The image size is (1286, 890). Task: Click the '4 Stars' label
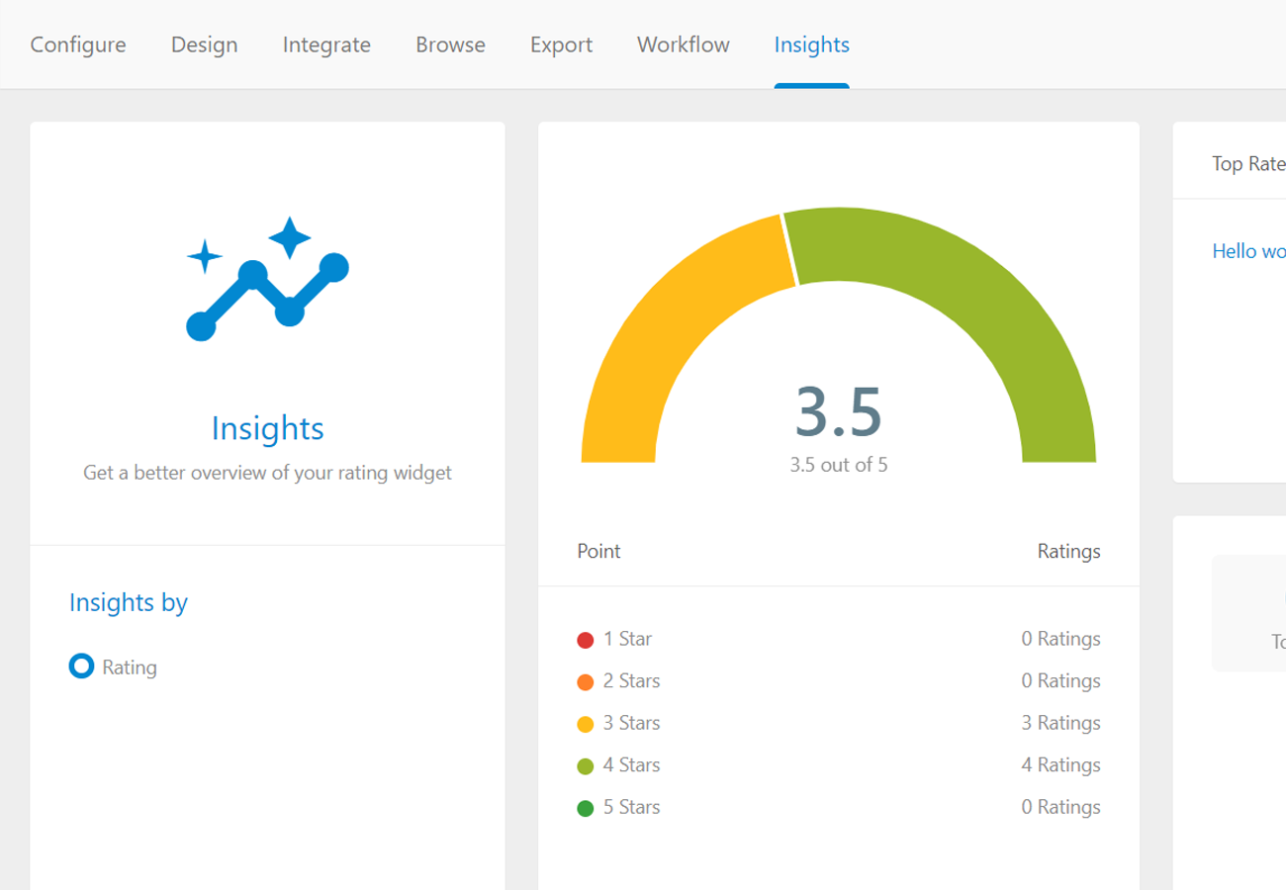[x=632, y=765]
